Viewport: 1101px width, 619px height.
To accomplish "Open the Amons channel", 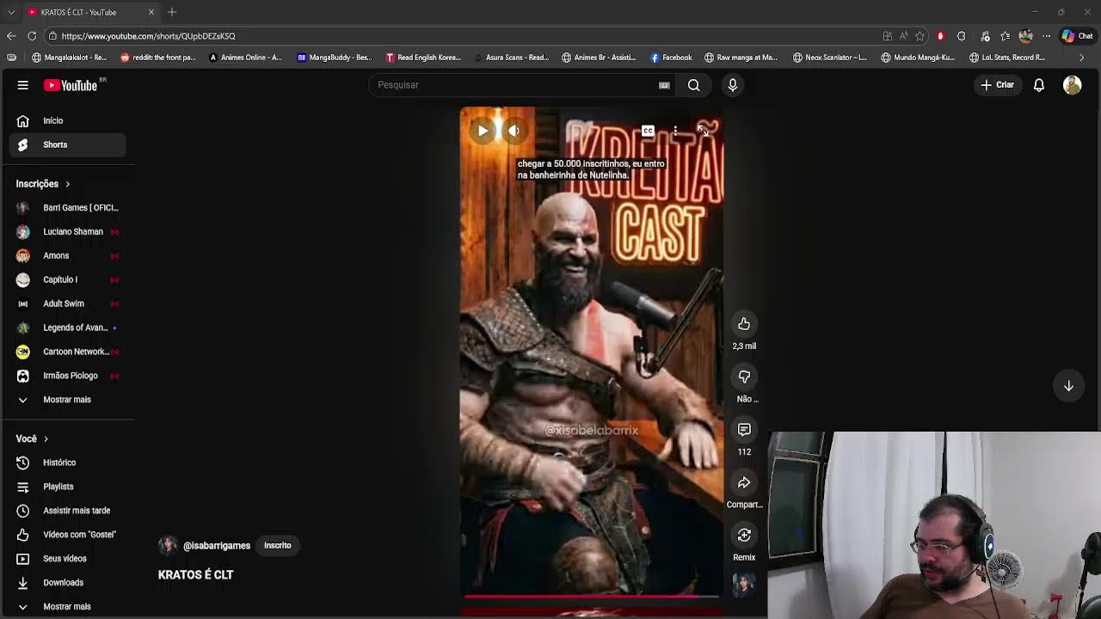I will point(67,255).
